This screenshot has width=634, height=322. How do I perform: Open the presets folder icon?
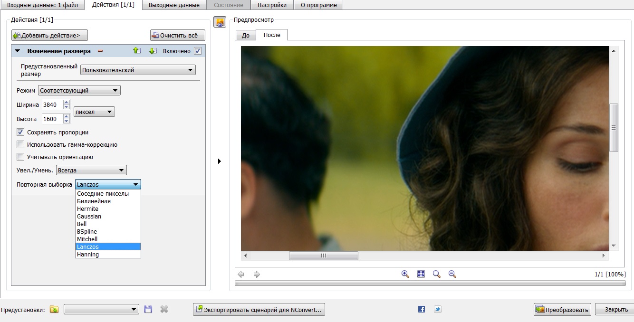click(x=55, y=309)
